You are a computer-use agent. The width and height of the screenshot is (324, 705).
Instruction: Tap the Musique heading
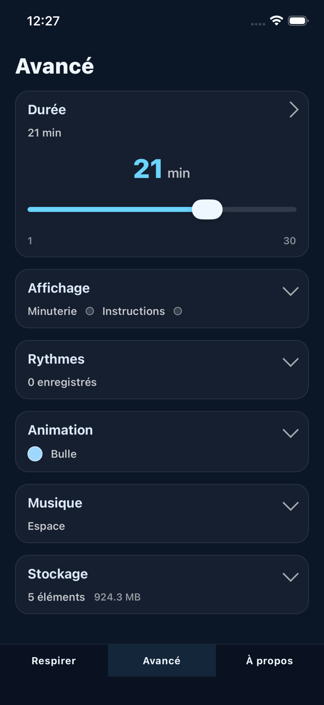(55, 503)
